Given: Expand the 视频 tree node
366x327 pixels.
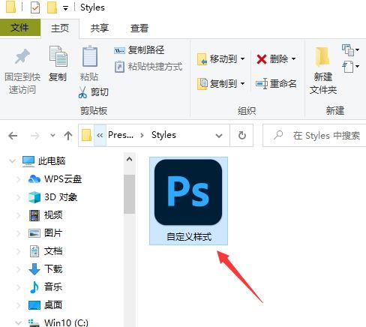Looking at the screenshot, I should point(19,215).
